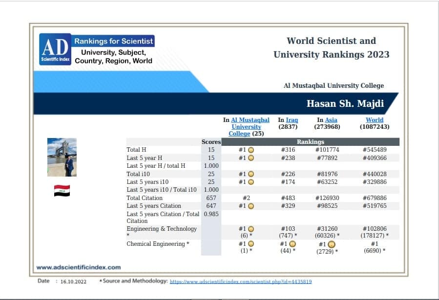Click Chemical Engineering medal in Iraq column

point(293,244)
